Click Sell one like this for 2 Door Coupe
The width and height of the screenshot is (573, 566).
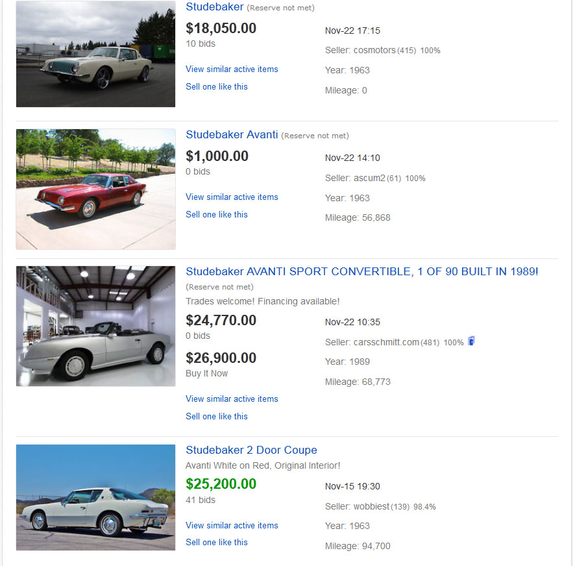coord(217,543)
